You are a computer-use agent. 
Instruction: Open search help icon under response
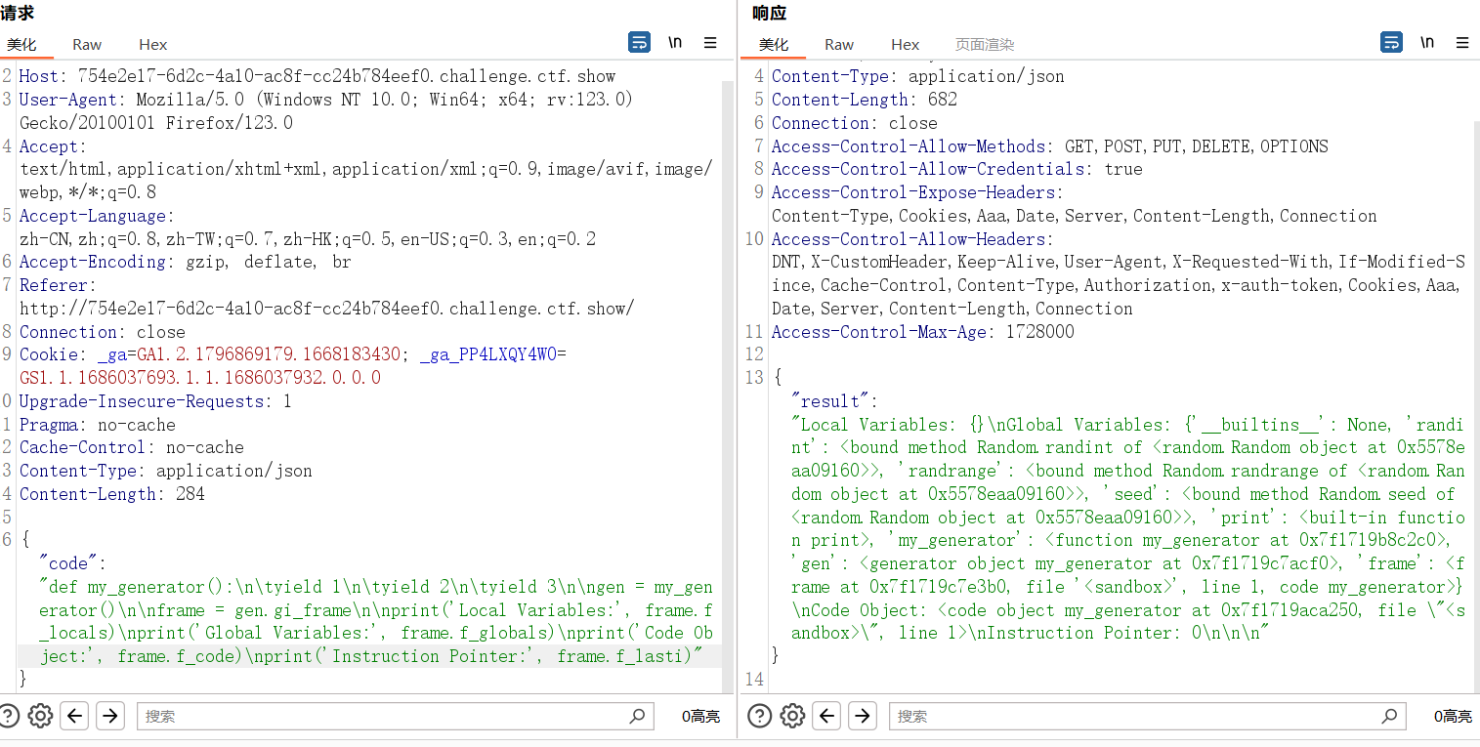(x=760, y=716)
